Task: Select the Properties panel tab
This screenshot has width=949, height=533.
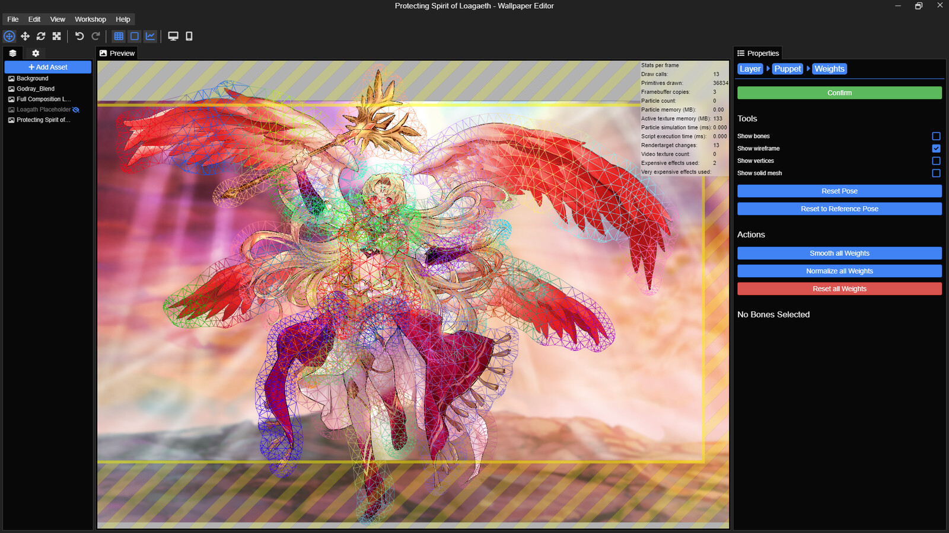Action: tap(758, 53)
